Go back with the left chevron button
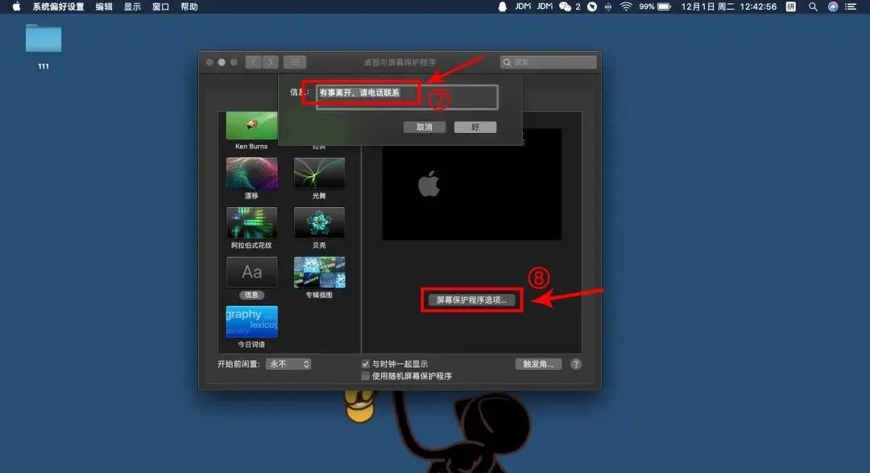The width and height of the screenshot is (870, 473). pyautogui.click(x=254, y=62)
